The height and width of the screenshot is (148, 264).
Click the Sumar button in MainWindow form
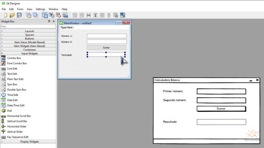pos(106,48)
